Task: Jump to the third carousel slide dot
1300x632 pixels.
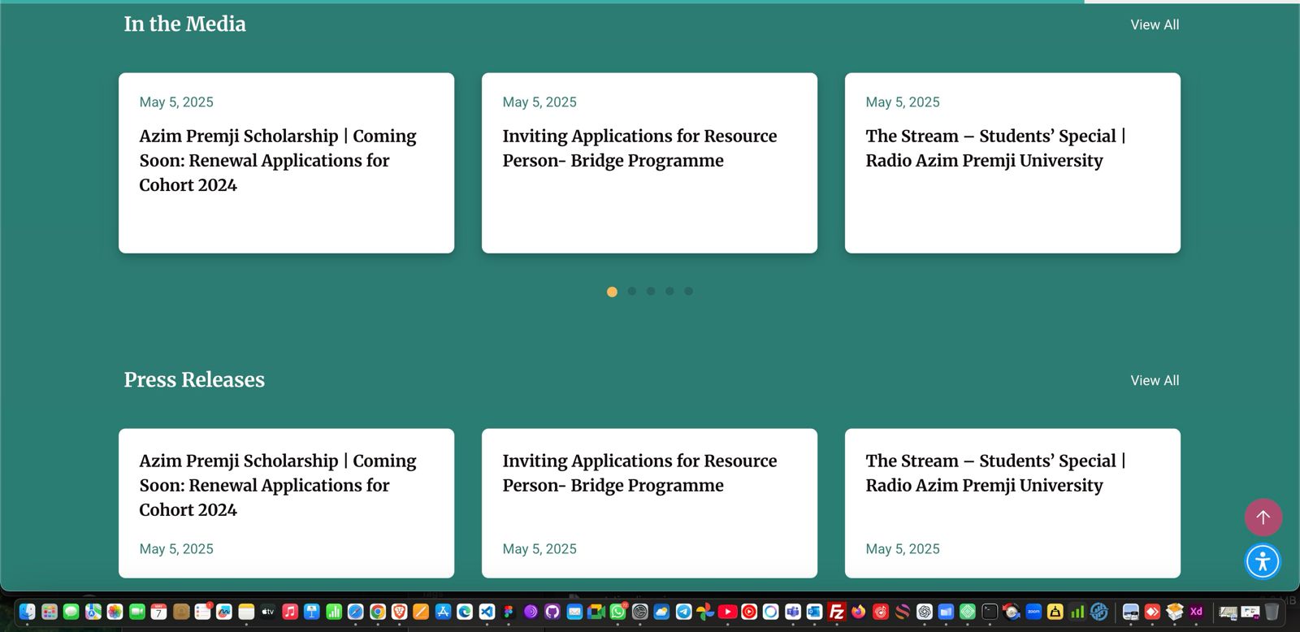Action: coord(651,291)
